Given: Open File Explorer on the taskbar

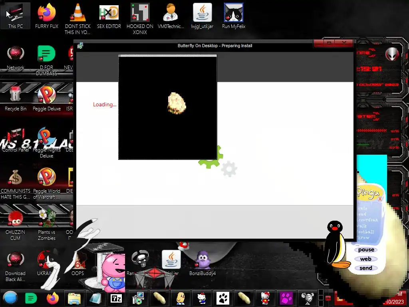Looking at the screenshot, I should [74, 298].
